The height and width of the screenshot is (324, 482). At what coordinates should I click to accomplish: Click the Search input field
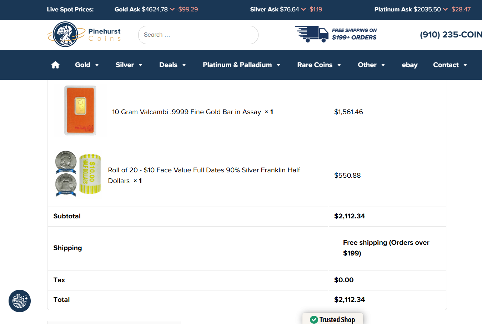click(198, 35)
